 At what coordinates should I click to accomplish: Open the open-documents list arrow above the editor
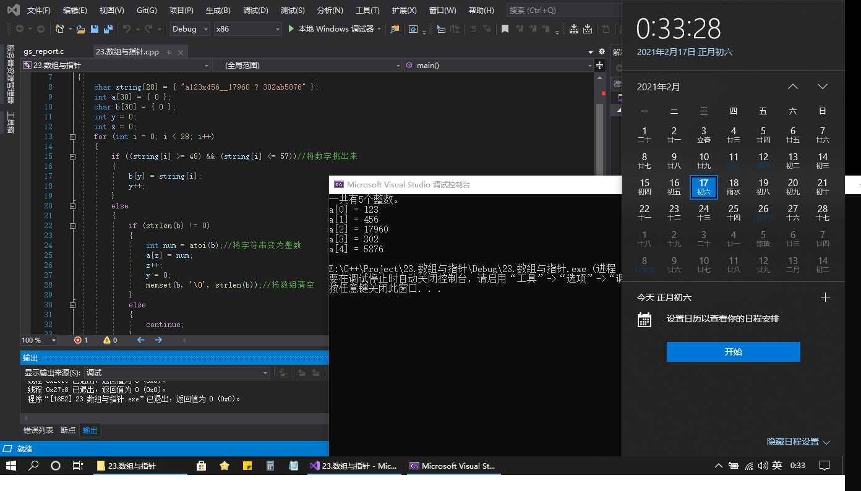[590, 52]
